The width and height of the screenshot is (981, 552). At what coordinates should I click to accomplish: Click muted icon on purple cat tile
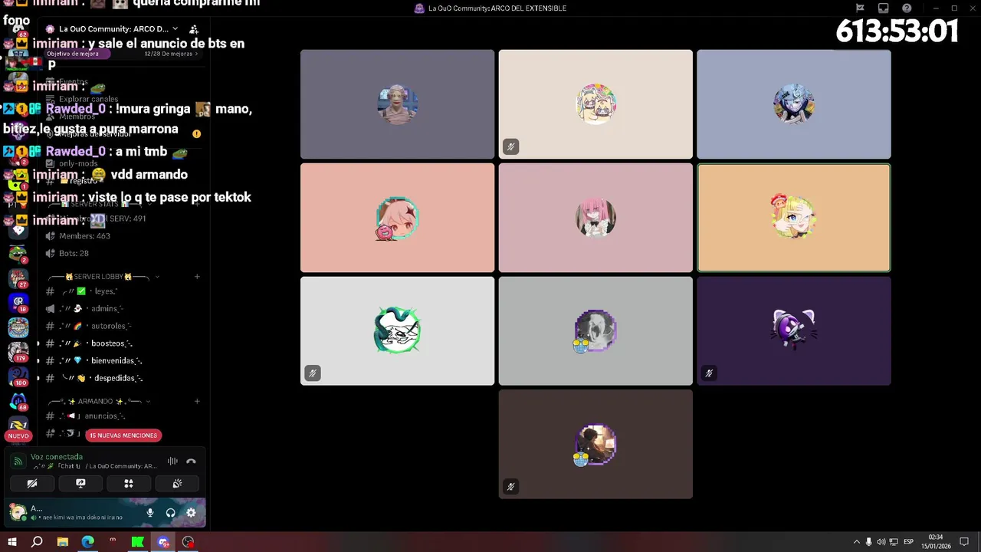(709, 373)
